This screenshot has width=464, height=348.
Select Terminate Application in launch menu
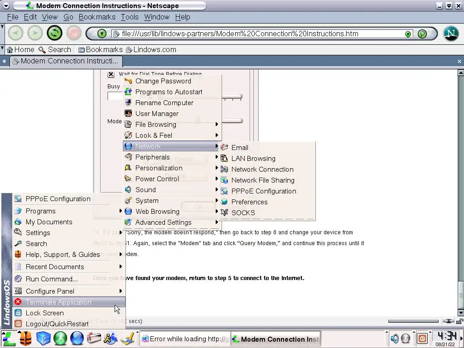(69, 302)
